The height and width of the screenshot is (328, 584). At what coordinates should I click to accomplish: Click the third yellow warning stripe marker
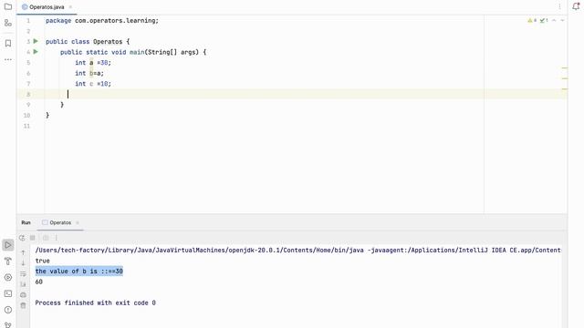pyautogui.click(x=565, y=89)
